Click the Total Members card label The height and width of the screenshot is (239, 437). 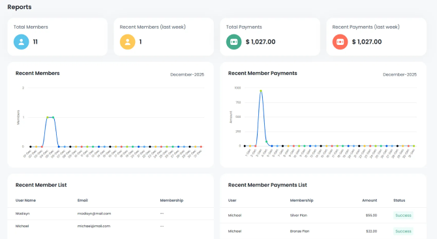pyautogui.click(x=31, y=27)
